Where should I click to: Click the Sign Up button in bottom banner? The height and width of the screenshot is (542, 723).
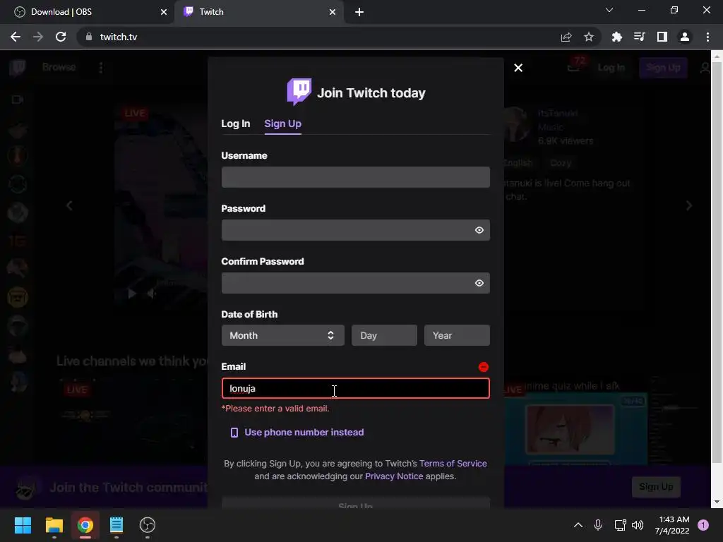656,487
